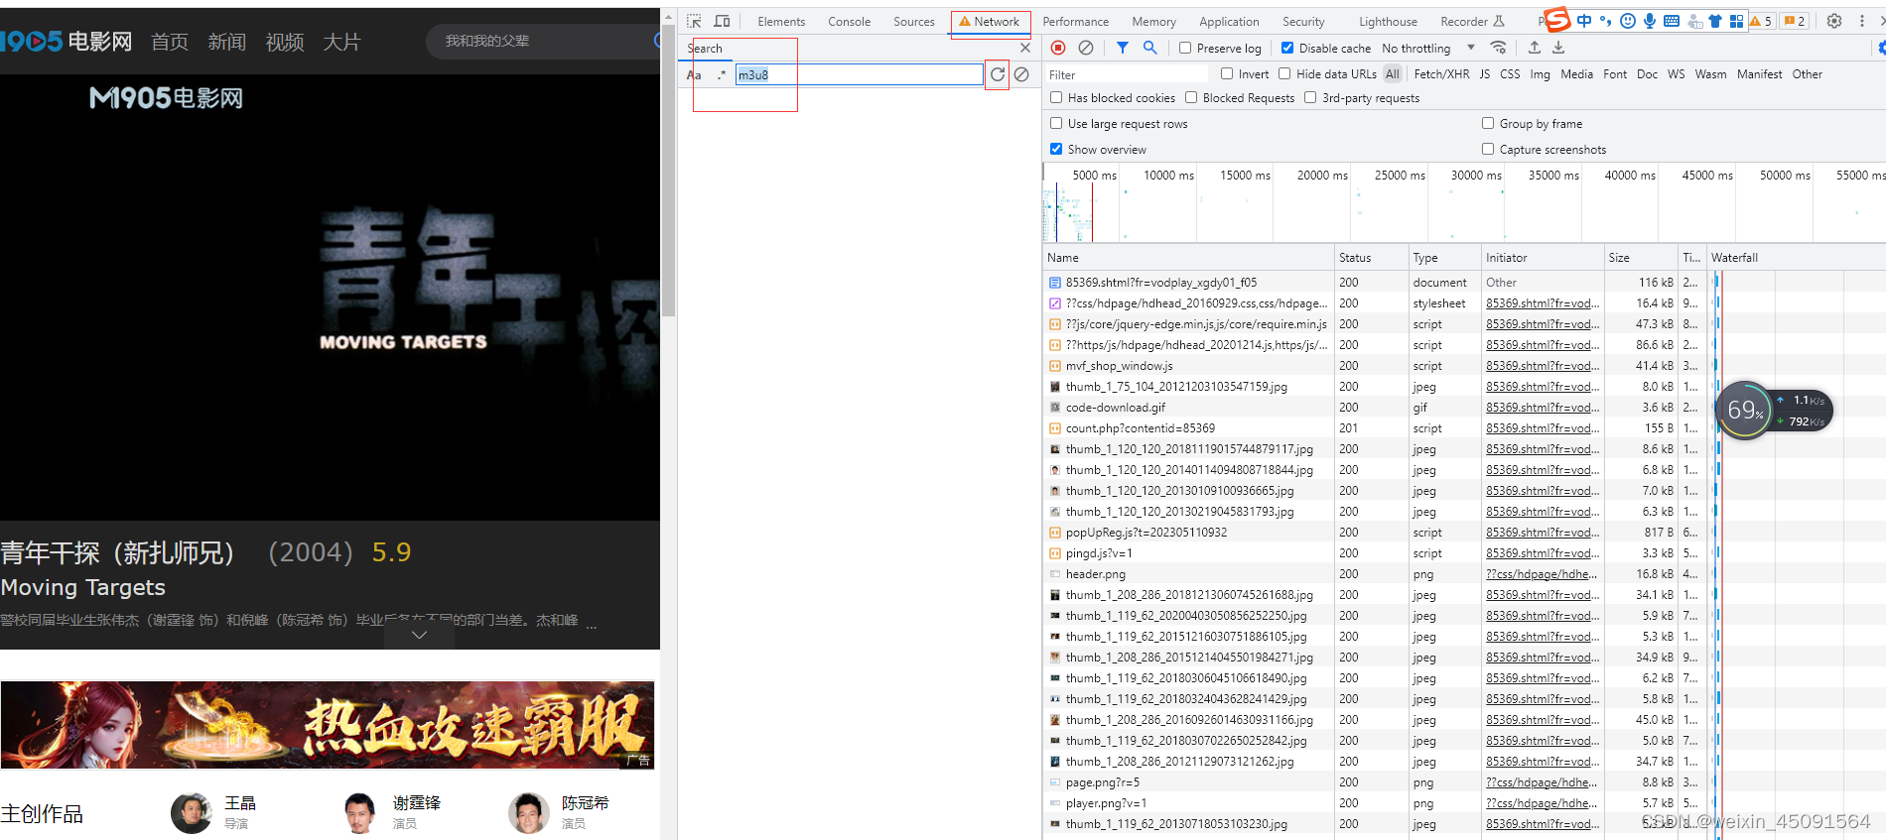
Task: Switch to the Elements tab
Action: point(781,22)
